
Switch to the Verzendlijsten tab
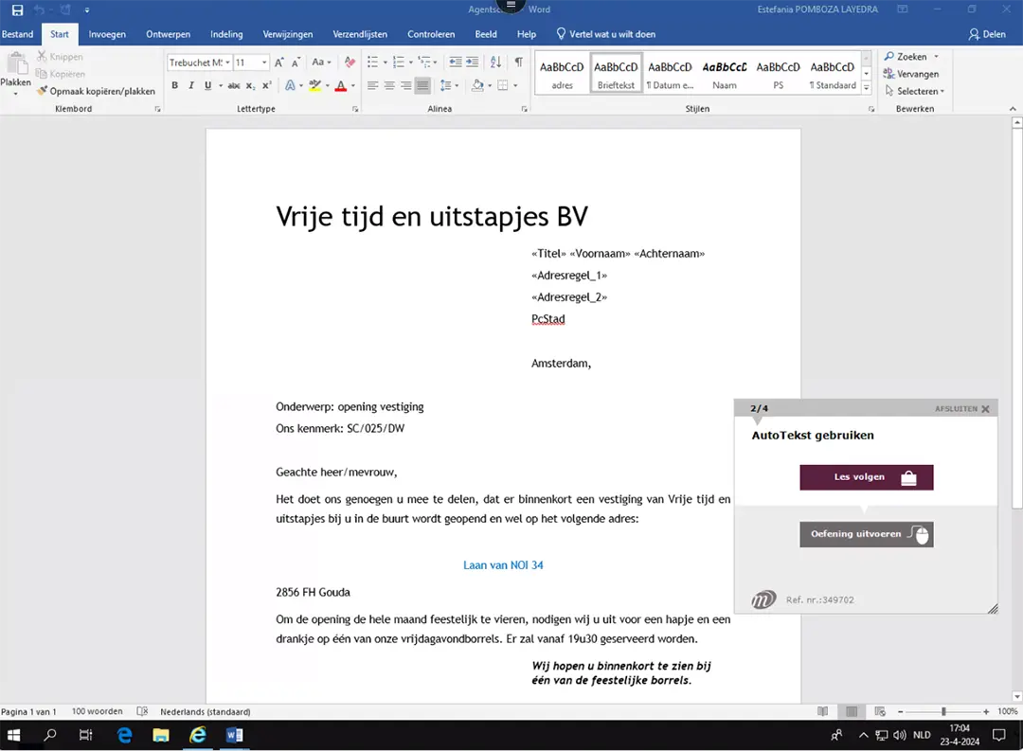click(x=360, y=35)
